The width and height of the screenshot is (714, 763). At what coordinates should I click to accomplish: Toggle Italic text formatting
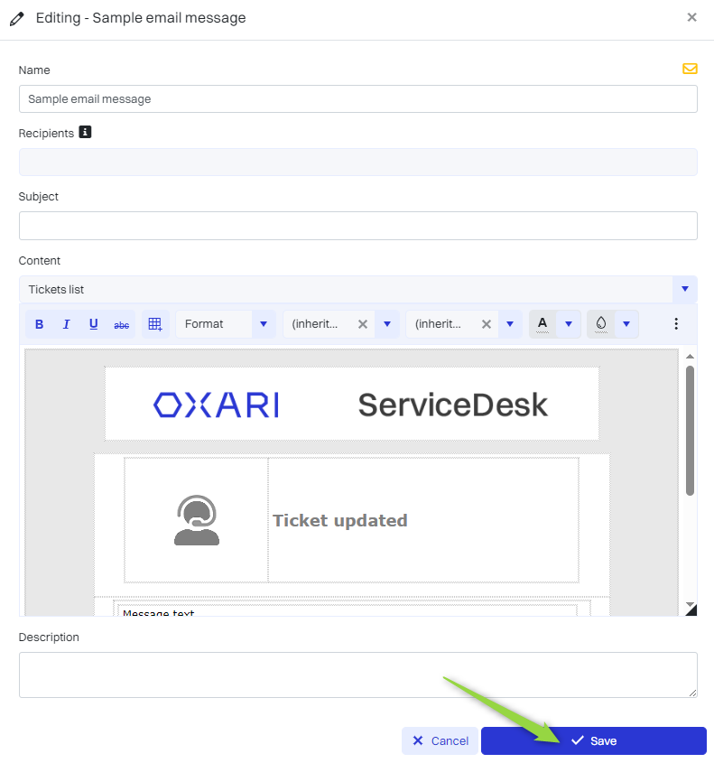click(66, 324)
